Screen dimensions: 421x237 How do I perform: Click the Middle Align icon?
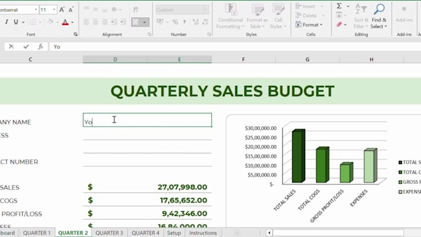pyautogui.click(x=95, y=10)
